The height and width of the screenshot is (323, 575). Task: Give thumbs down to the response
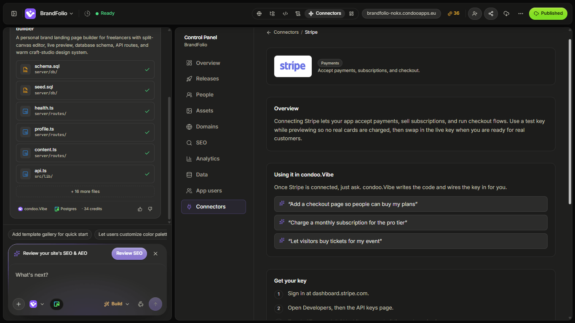click(x=150, y=209)
